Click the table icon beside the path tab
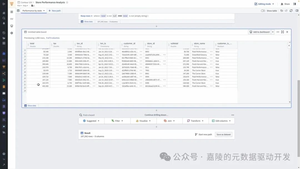Image resolution: width=300 pixels, height=169 pixels. pos(18,11)
